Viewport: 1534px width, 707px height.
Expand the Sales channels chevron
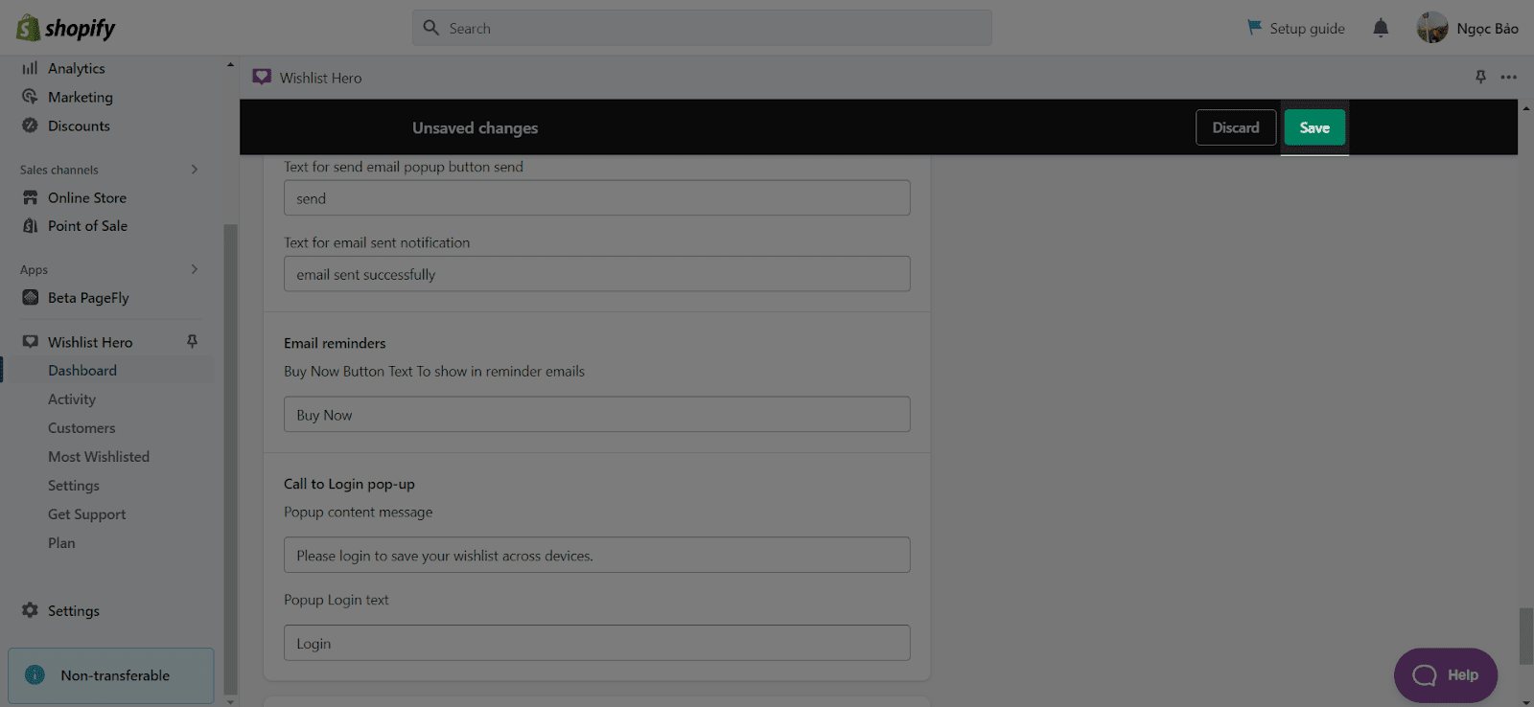pyautogui.click(x=195, y=170)
